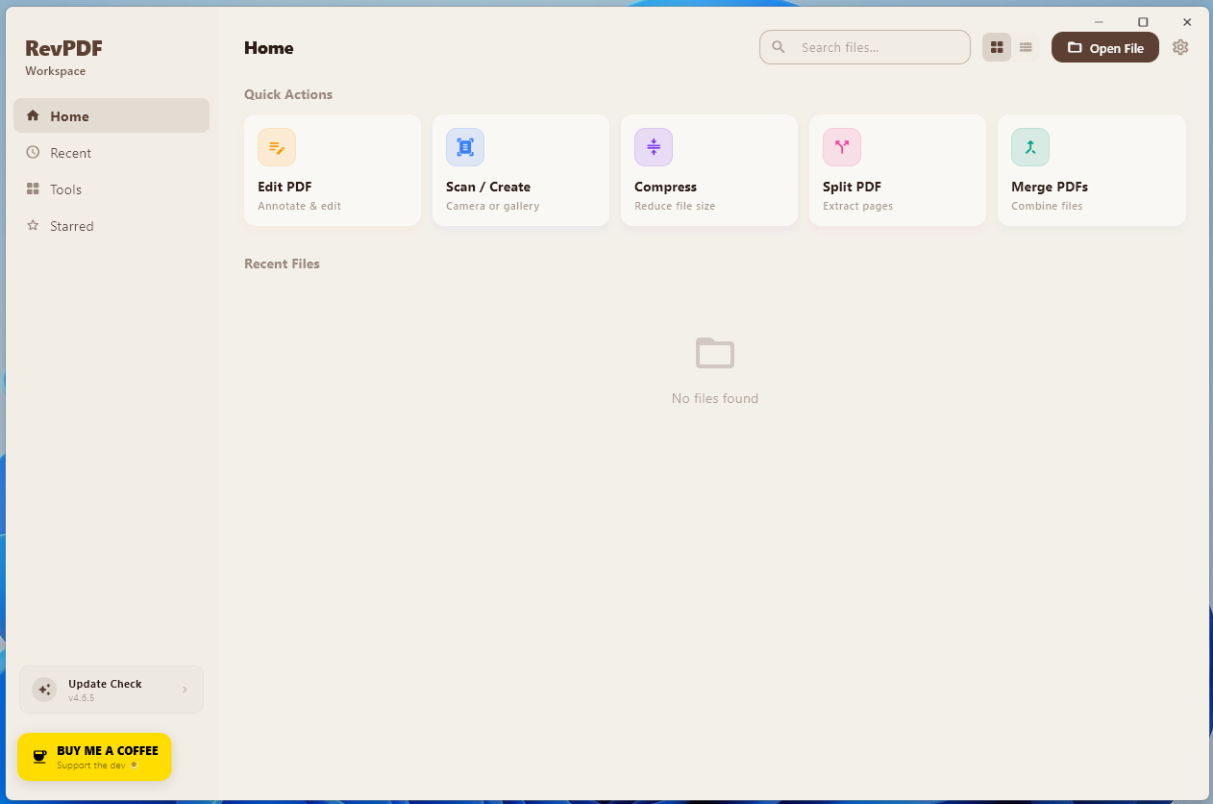Minimize the RevPDF window
1213x804 pixels.
(x=1099, y=22)
